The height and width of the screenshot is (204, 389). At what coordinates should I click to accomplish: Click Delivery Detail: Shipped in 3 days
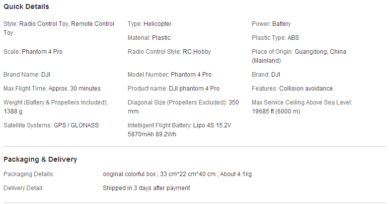point(97,188)
